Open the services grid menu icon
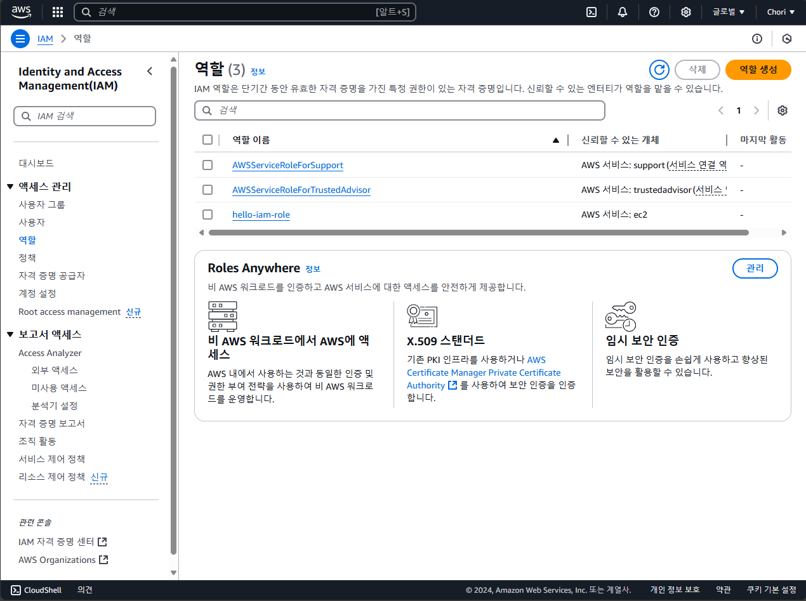This screenshot has width=806, height=601. [x=58, y=12]
